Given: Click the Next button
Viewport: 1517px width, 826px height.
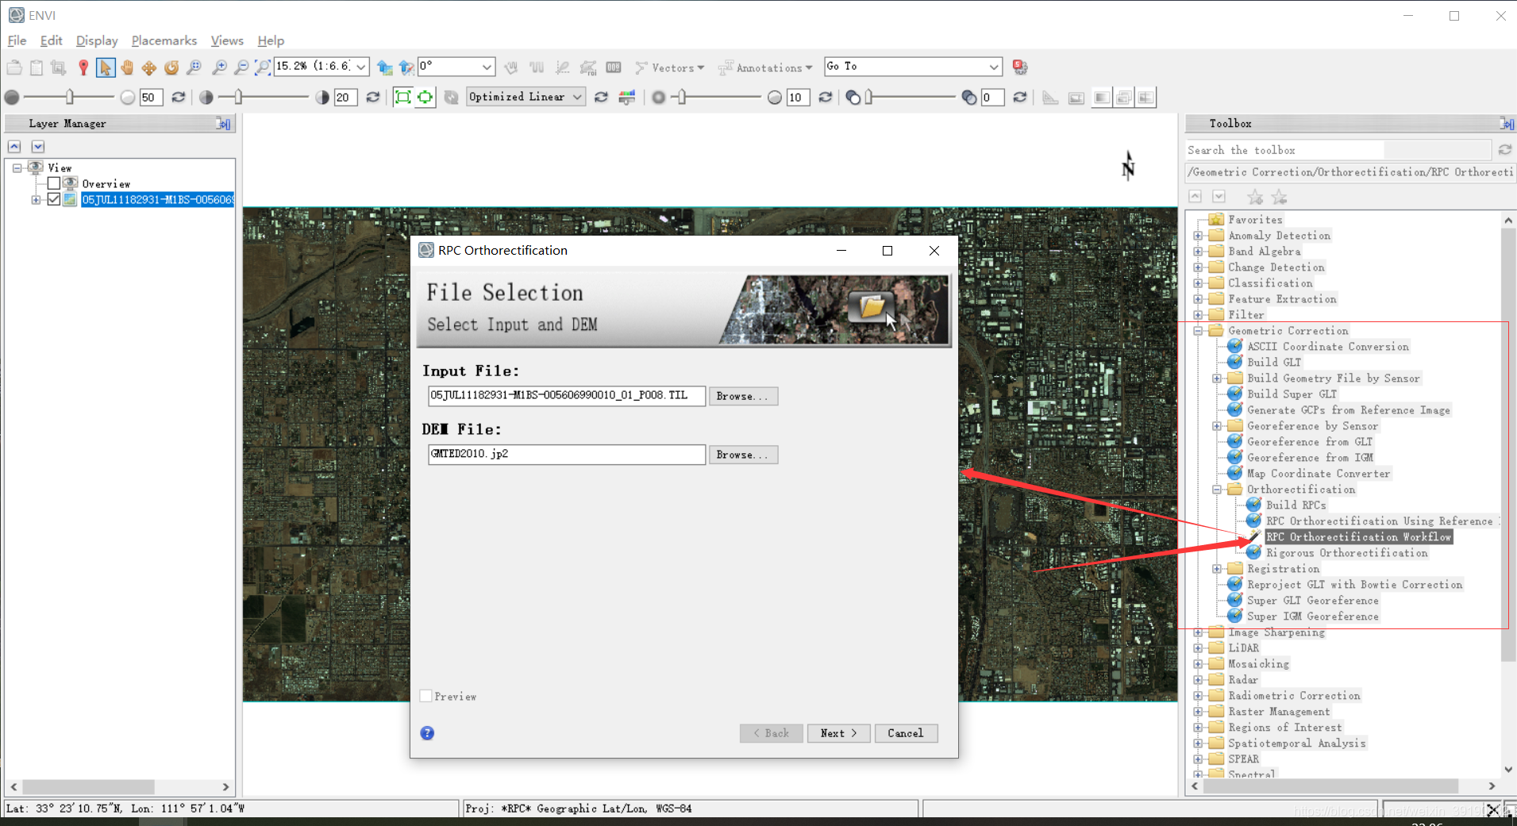Looking at the screenshot, I should pos(839,733).
